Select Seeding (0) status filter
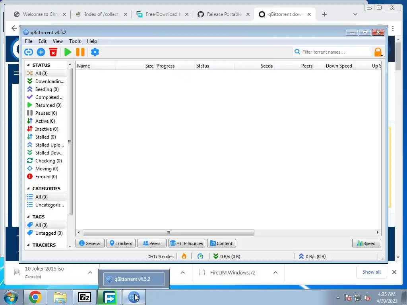 click(46, 89)
